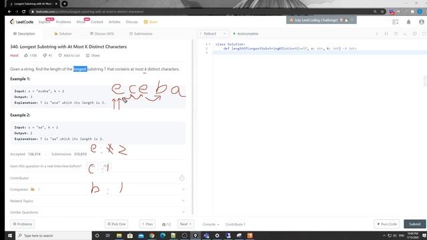Screen dimensions: 427x240
Task: Click the Run Code button
Action: [x=387, y=224]
